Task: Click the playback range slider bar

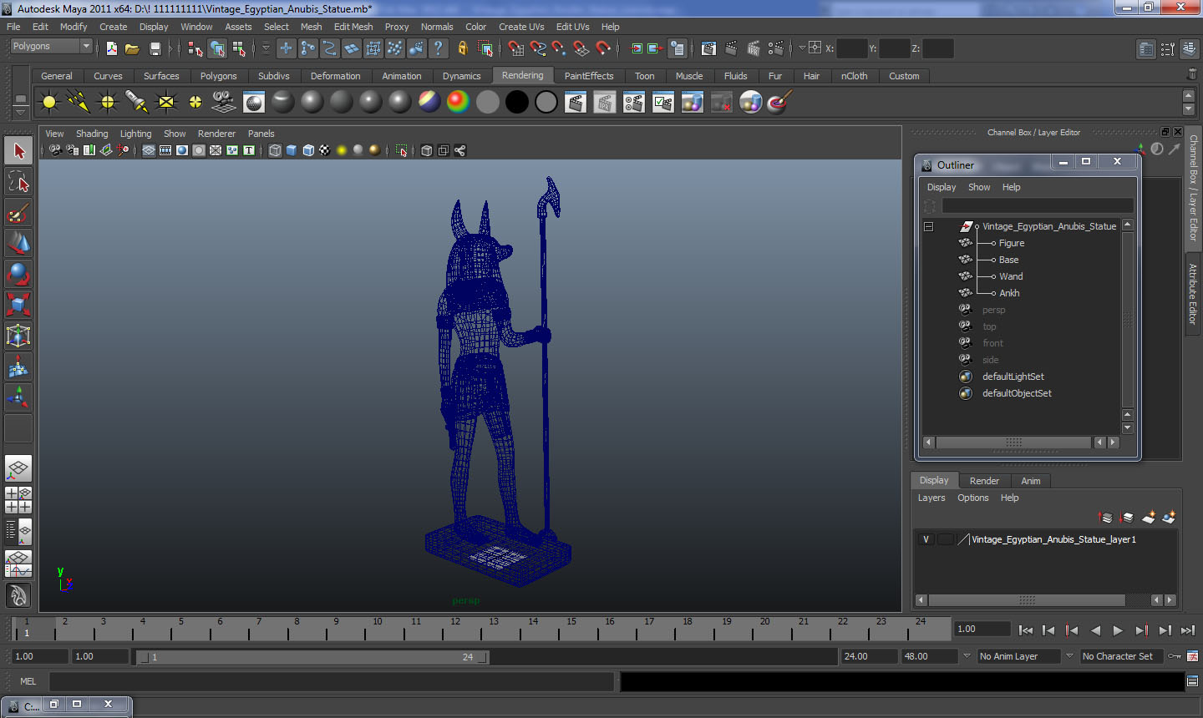Action: click(x=312, y=657)
